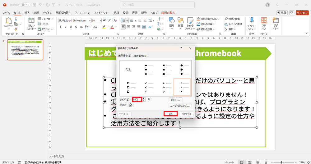
Task: Click the find and replace (検索と置換) icon
Action: (x=226, y=19)
